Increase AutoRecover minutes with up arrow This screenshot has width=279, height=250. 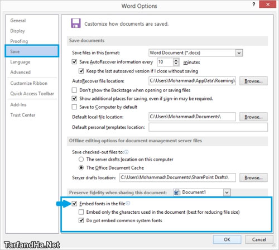(176, 60)
